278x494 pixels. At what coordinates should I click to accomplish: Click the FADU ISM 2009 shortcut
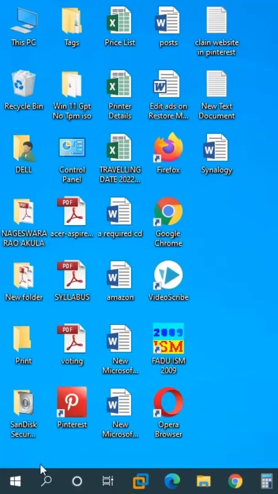(x=168, y=338)
